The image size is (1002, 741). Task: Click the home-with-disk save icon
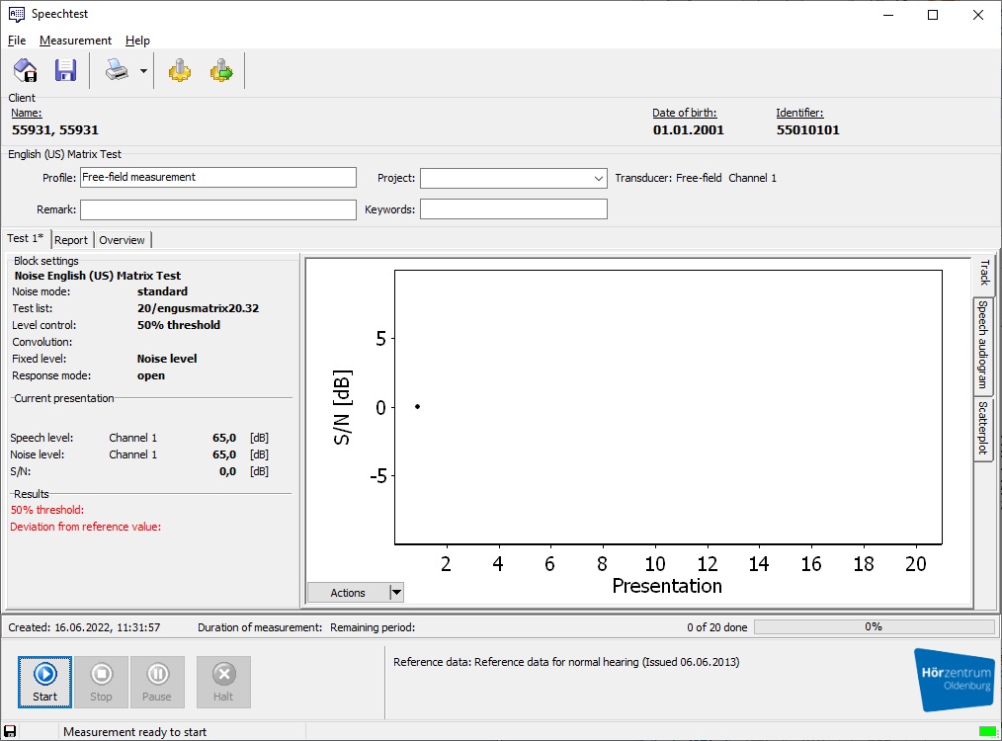(x=25, y=71)
